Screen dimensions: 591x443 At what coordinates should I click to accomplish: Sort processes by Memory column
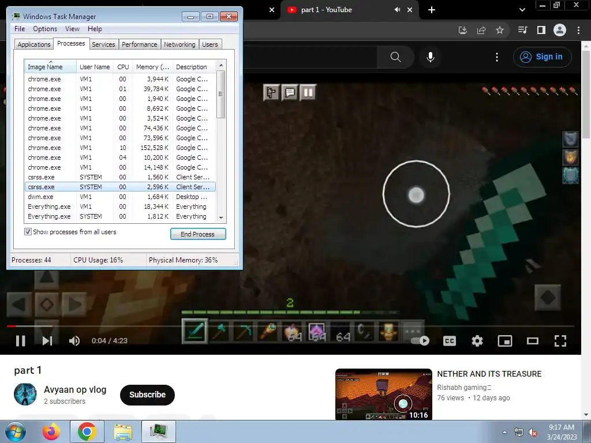[152, 67]
